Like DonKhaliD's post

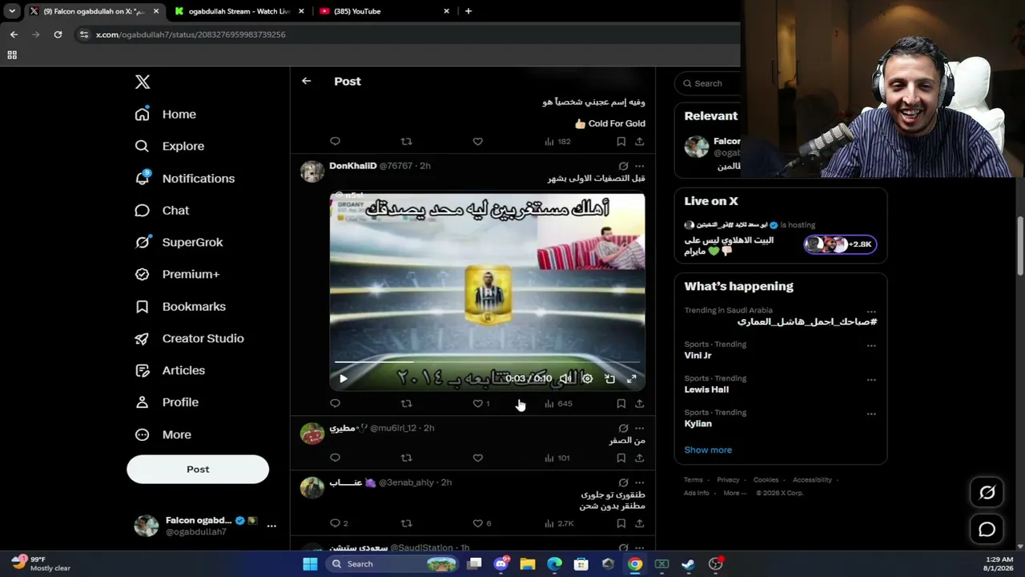click(x=477, y=404)
